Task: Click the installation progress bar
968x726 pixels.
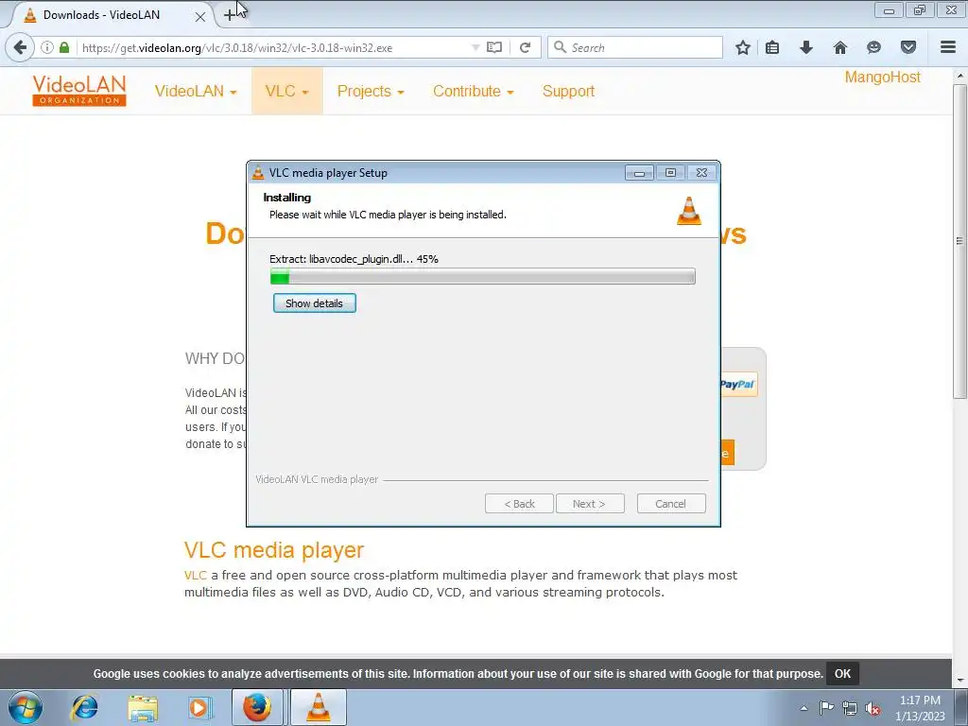Action: [x=483, y=277]
